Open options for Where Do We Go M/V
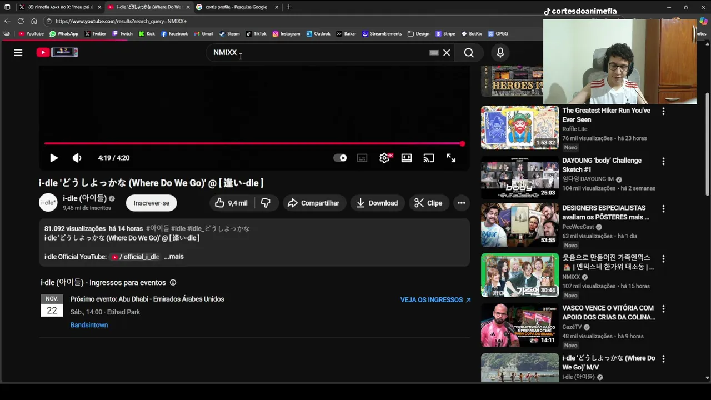 663,359
